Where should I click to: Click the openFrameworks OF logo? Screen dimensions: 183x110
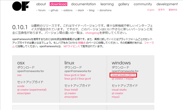coord(21,6)
